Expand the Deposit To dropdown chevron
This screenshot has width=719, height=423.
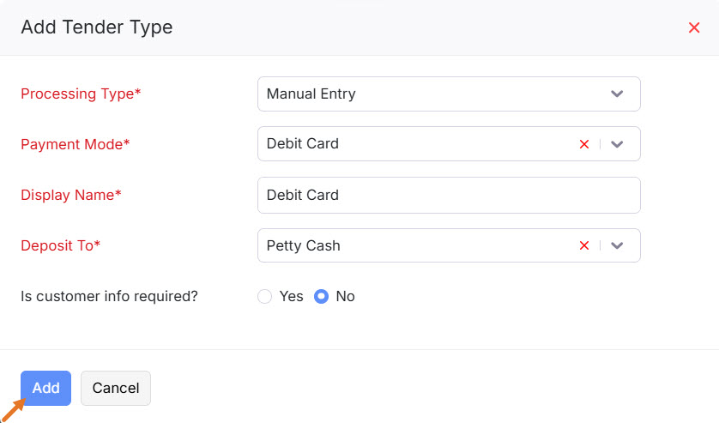tap(617, 245)
